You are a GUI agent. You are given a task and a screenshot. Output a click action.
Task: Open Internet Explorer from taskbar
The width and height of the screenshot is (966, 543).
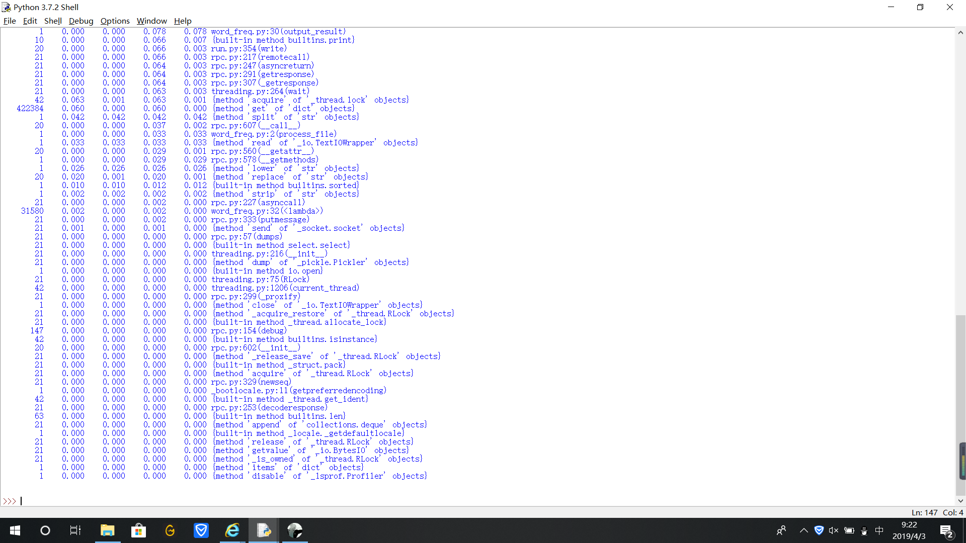232,530
